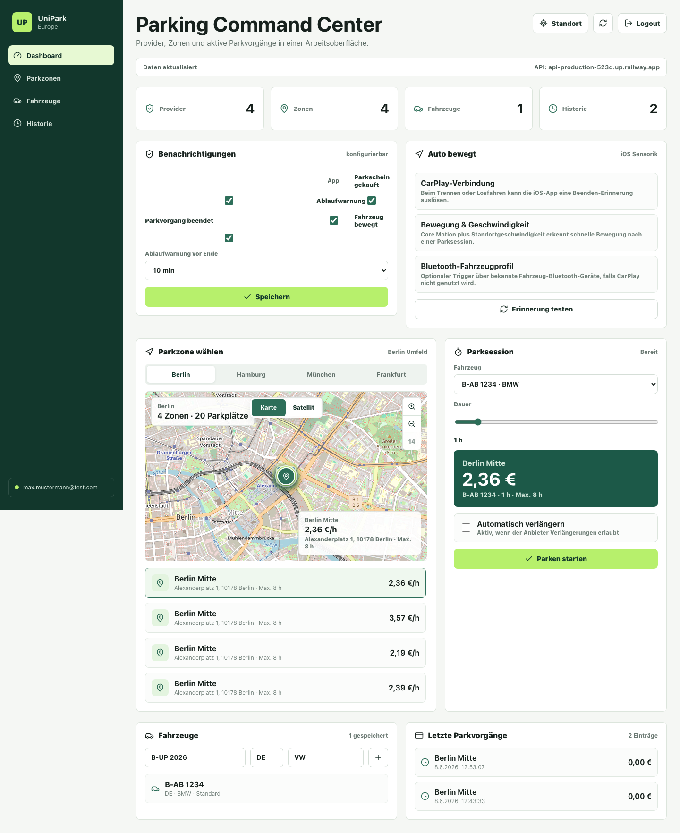Click the car icon in B-AB 1234 row

pyautogui.click(x=155, y=789)
